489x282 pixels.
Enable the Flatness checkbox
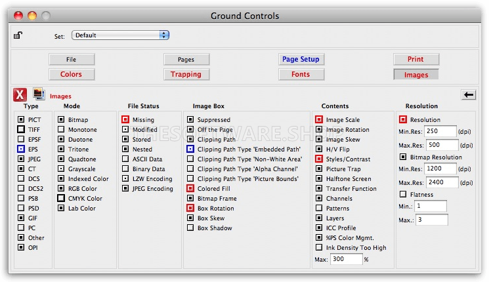click(x=403, y=194)
